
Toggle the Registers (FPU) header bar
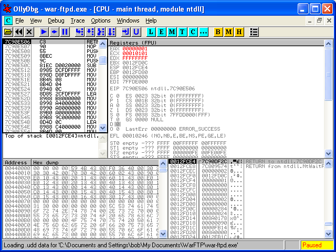216,43
